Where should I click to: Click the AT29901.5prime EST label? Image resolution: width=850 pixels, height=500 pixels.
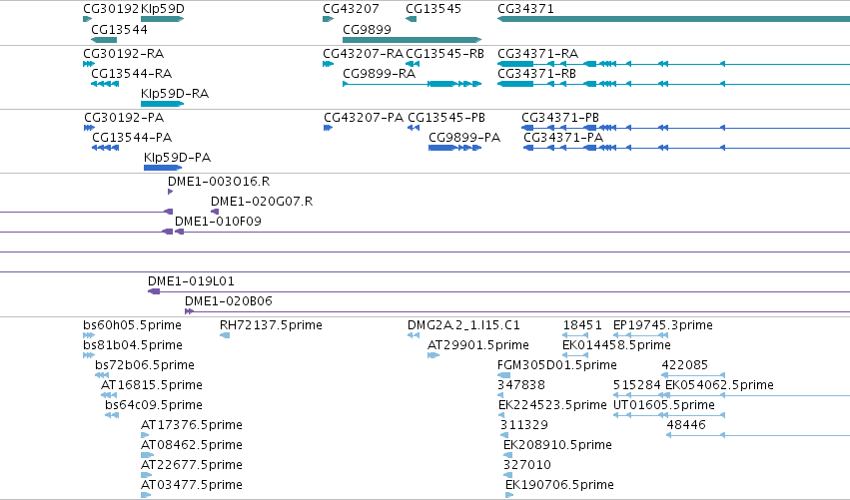point(478,345)
